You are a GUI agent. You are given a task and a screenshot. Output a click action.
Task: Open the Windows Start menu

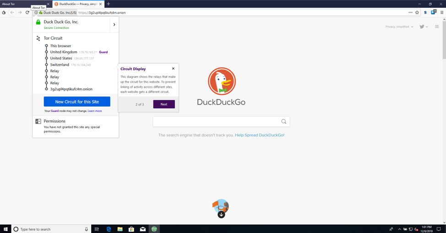point(5,229)
